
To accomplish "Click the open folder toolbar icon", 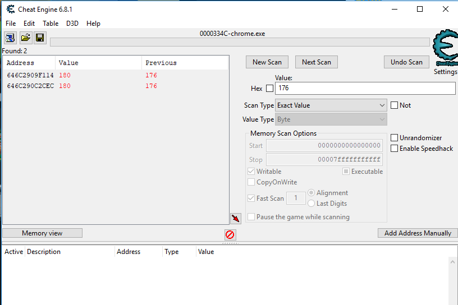I will click(x=25, y=38).
